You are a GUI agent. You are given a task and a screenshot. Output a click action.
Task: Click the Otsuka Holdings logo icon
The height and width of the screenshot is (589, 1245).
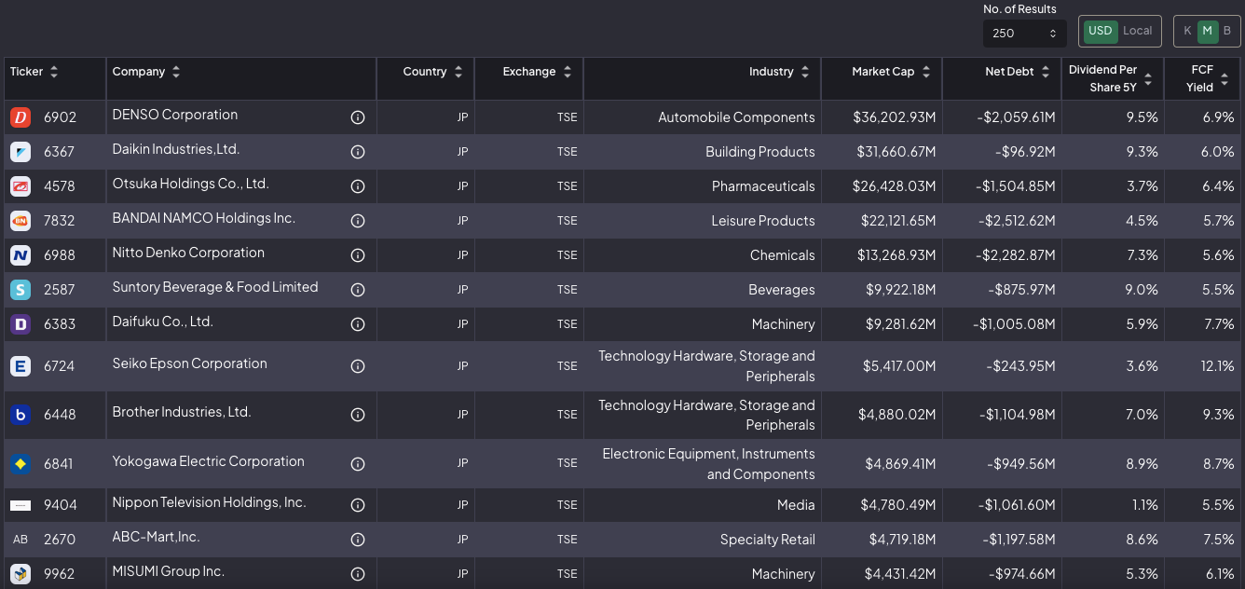point(21,186)
